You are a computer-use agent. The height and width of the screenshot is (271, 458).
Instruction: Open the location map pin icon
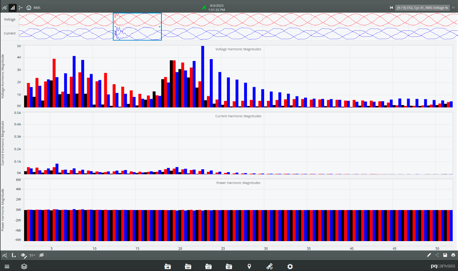[x=249, y=266]
